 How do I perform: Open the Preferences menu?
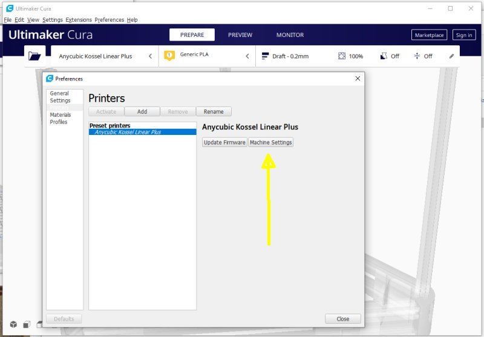[x=110, y=20]
